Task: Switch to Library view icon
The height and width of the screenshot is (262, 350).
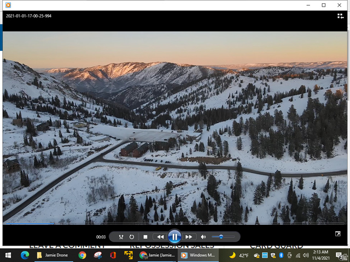Action: pyautogui.click(x=341, y=16)
